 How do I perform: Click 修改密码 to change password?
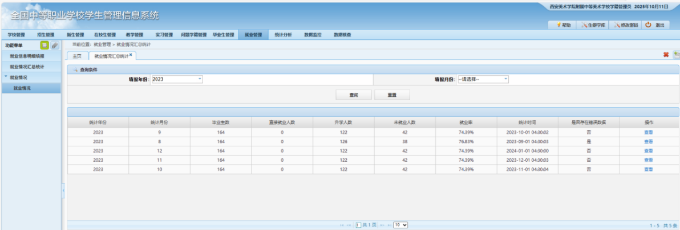pyautogui.click(x=625, y=25)
